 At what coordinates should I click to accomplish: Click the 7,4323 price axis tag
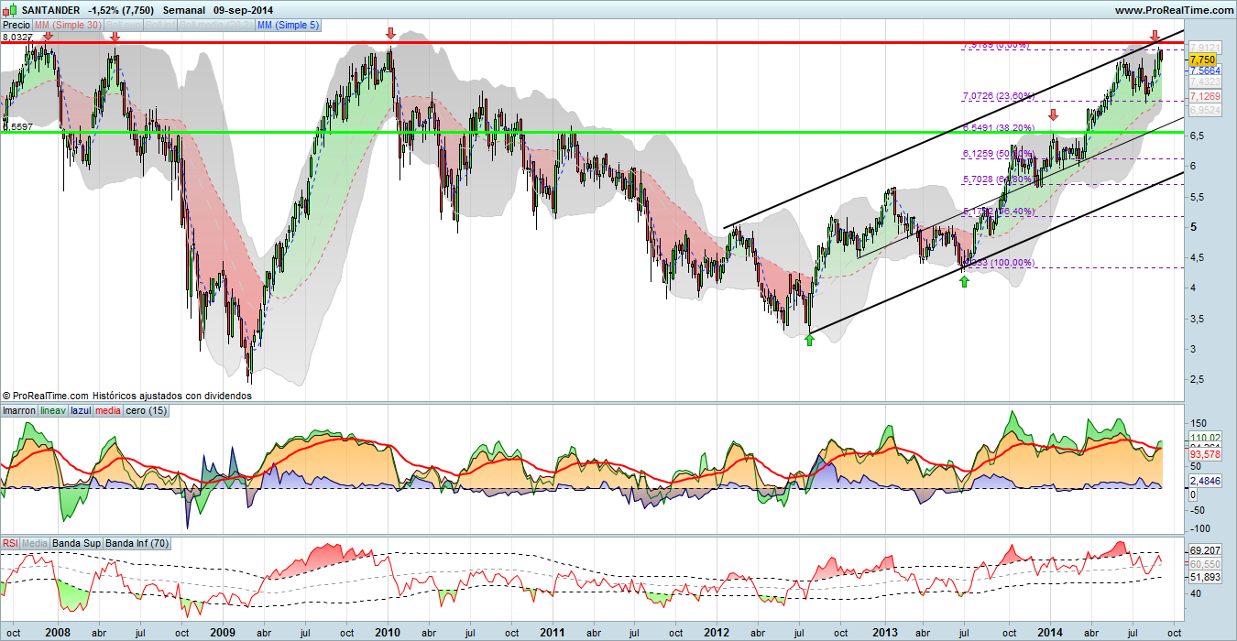click(1205, 81)
